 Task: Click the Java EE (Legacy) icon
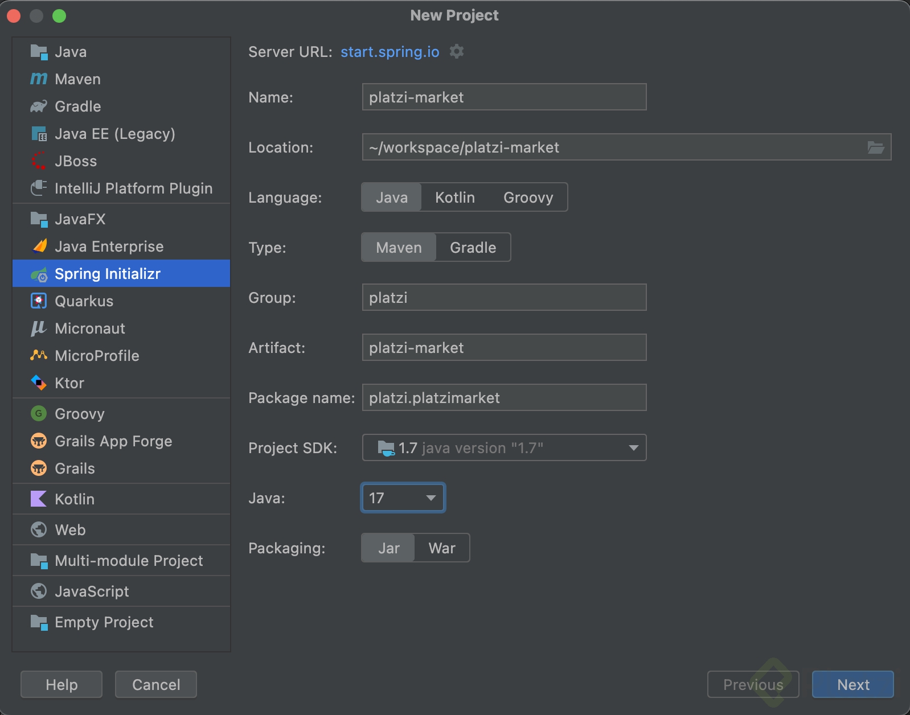tap(39, 134)
